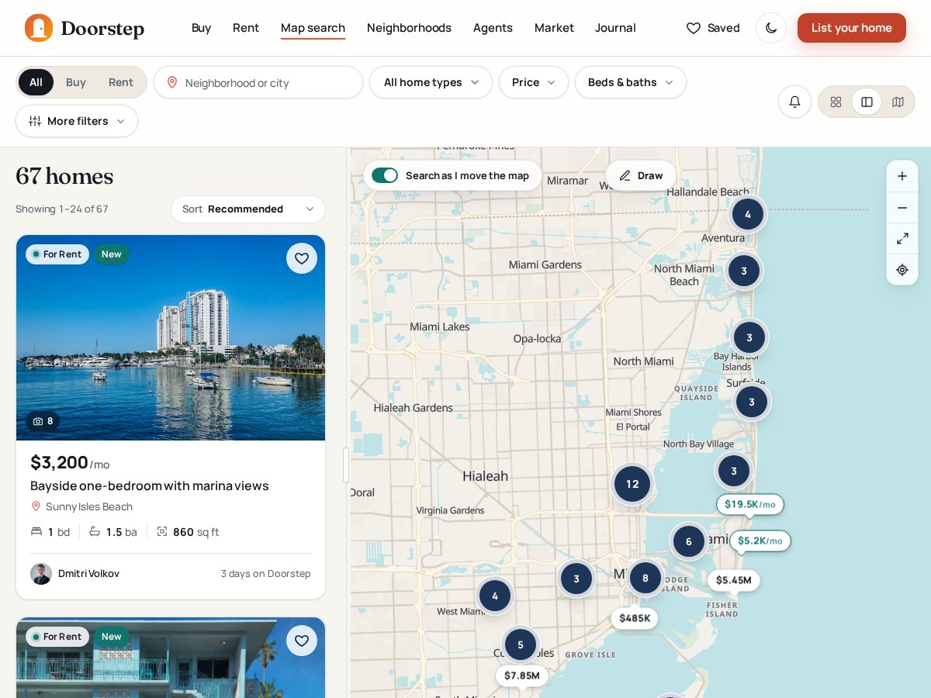Switch to split list-map view
The width and height of the screenshot is (931, 698).
[x=867, y=102]
